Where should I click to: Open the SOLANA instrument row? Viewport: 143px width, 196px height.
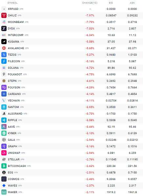(72, 68)
